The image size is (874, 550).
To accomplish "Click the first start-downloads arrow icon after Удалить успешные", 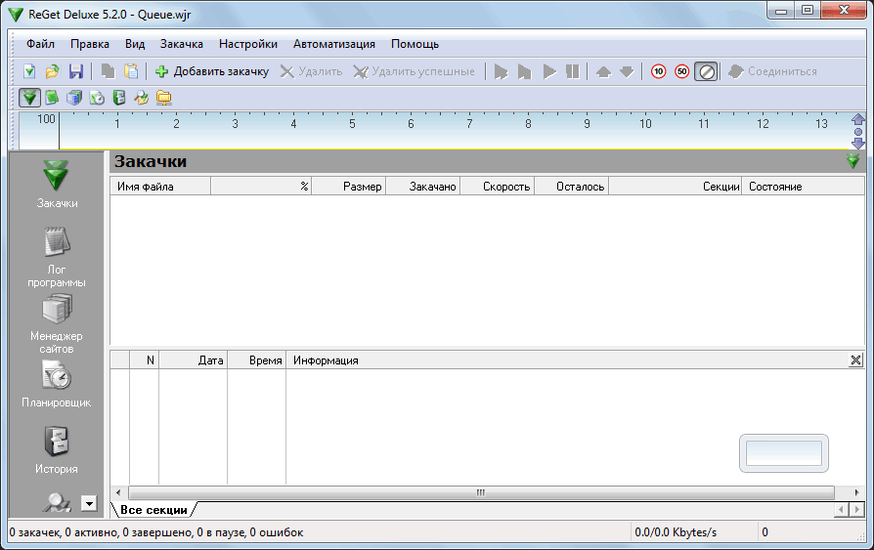I will coord(502,71).
